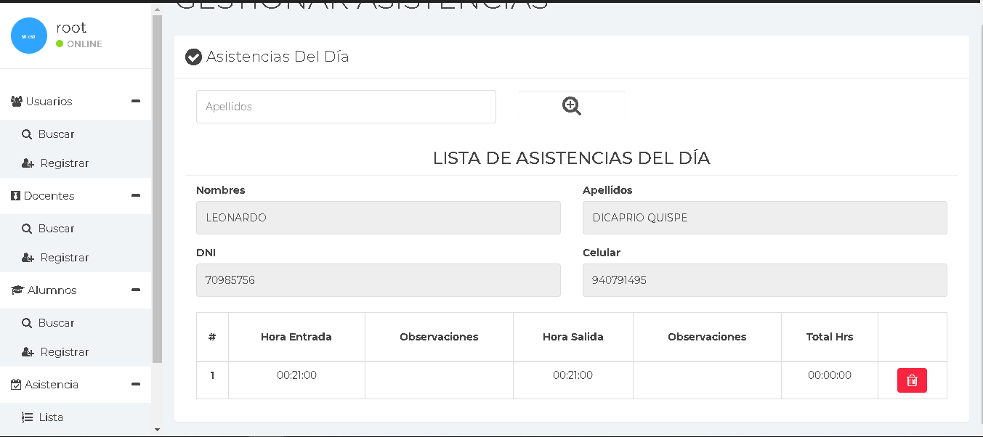Open Registrar under Alumnos
The width and height of the screenshot is (983, 437).
pyautogui.click(x=64, y=352)
